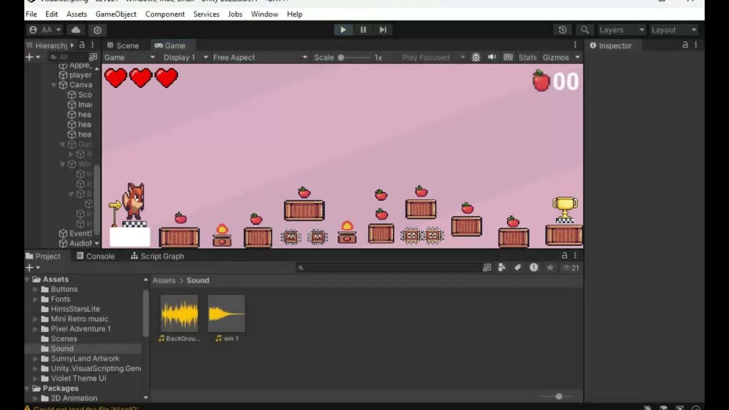Open the Window menu
Screen dimensions: 729x410
[x=264, y=14]
